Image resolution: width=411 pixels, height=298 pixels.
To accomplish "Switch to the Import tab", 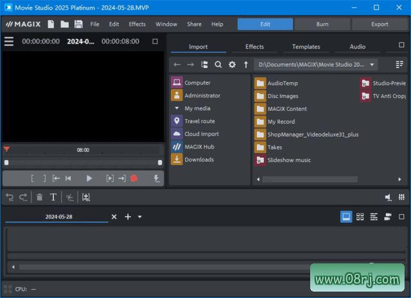I will coord(198,47).
